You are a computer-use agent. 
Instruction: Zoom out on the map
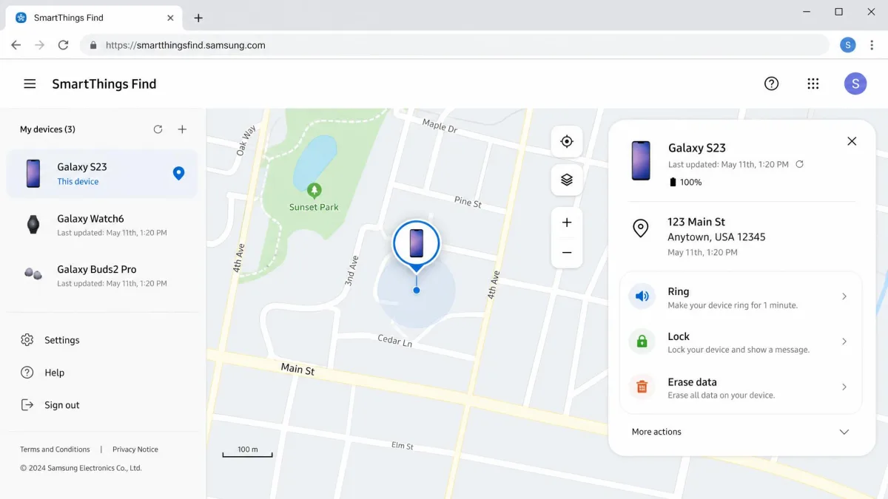[567, 253]
